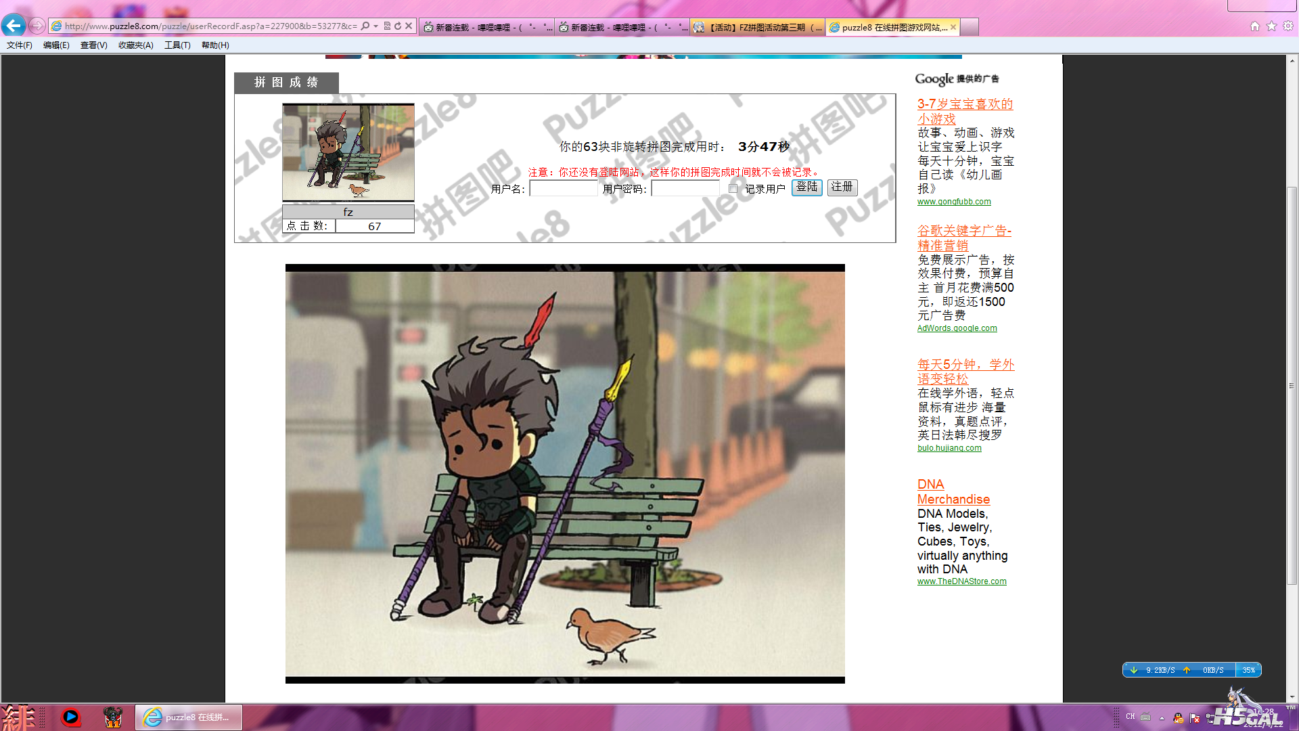Viewport: 1299px width, 731px height.
Task: Switch to the FZ拼图活动第三期 tab
Action: click(x=757, y=27)
